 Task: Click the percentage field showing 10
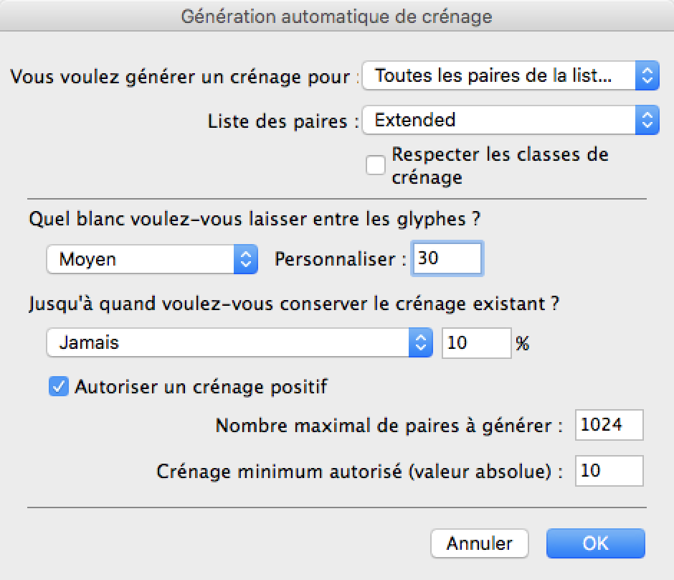pos(476,343)
